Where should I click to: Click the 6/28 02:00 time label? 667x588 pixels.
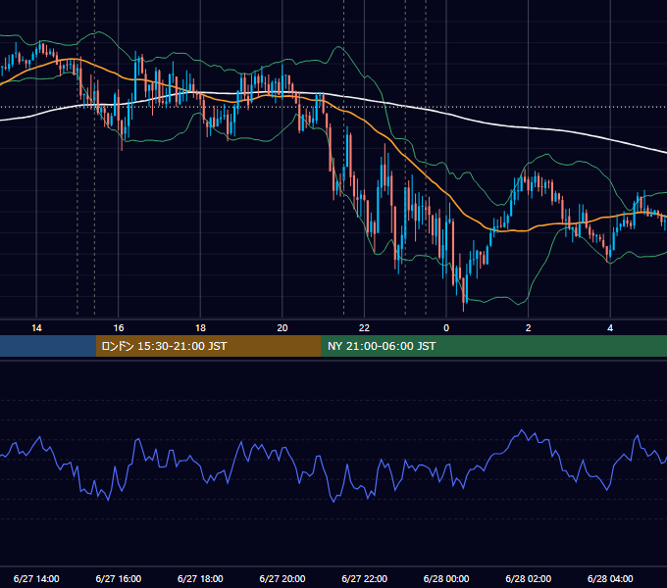(x=529, y=578)
